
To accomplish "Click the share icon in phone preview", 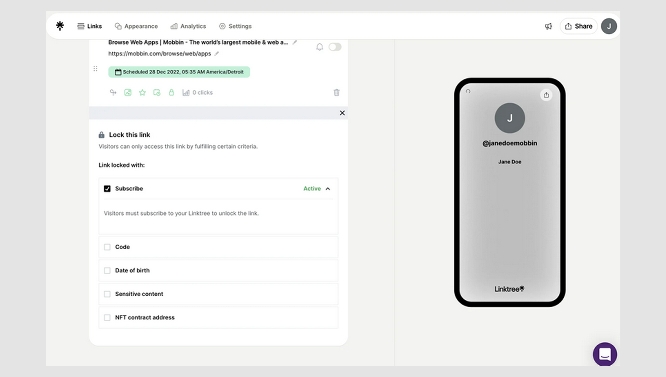I will [546, 95].
